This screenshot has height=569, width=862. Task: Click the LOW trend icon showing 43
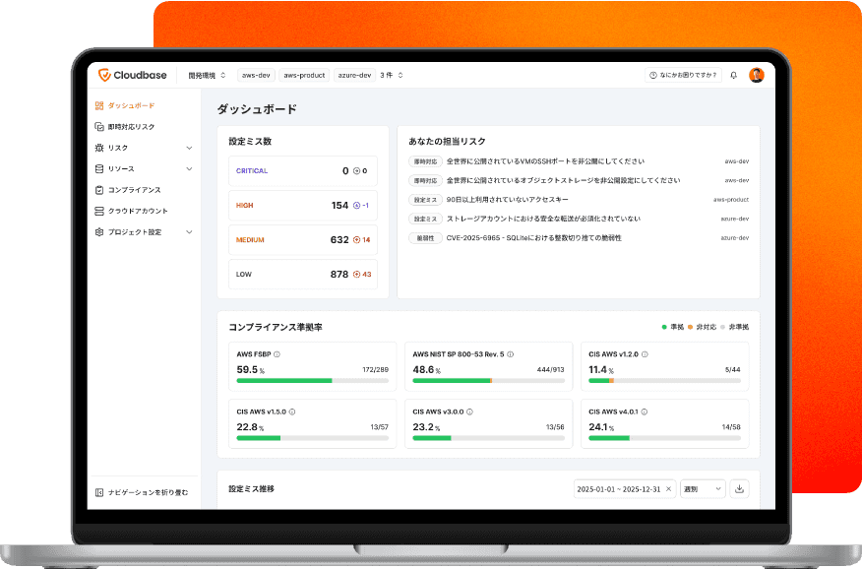(356, 275)
